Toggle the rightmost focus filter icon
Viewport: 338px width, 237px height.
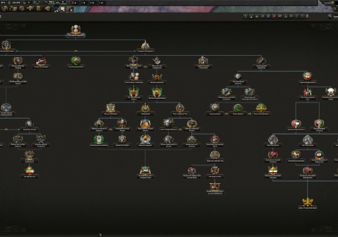click(307, 16)
